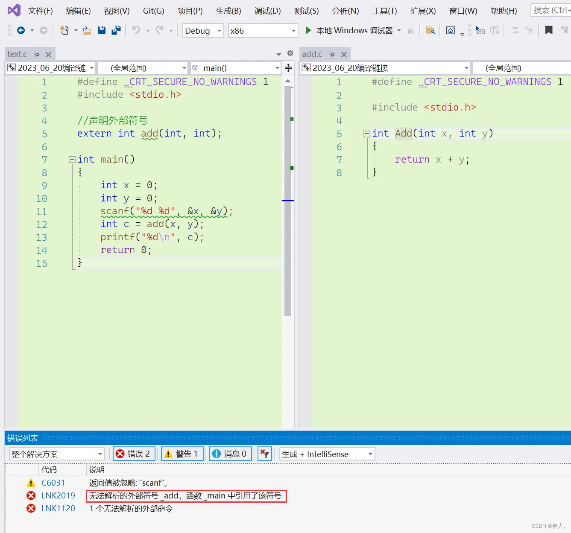Sort by the 说明 column header

coord(97,470)
